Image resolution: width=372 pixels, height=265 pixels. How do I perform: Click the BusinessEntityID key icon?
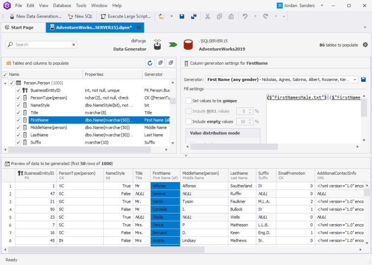point(25,90)
